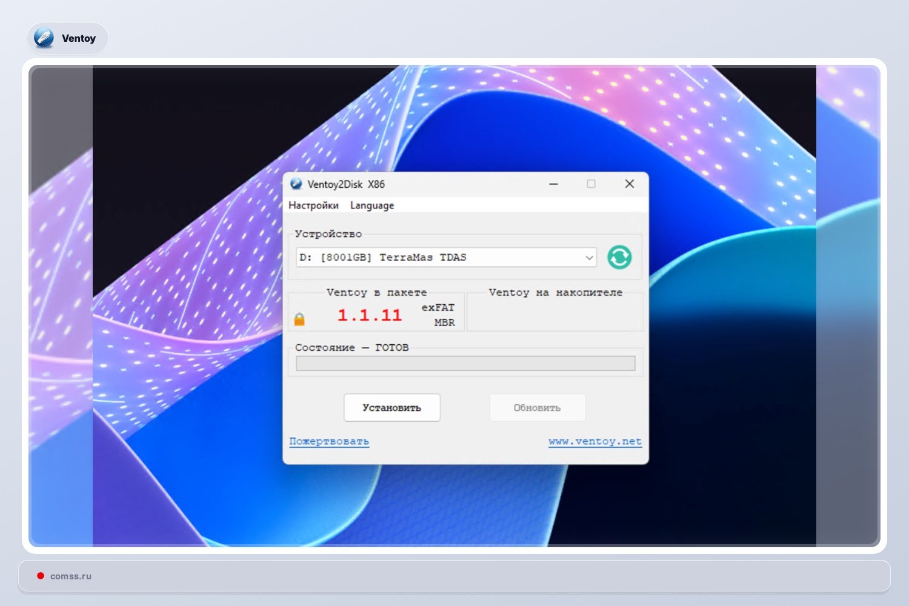Open the Language menu
This screenshot has width=909, height=606.
point(371,205)
